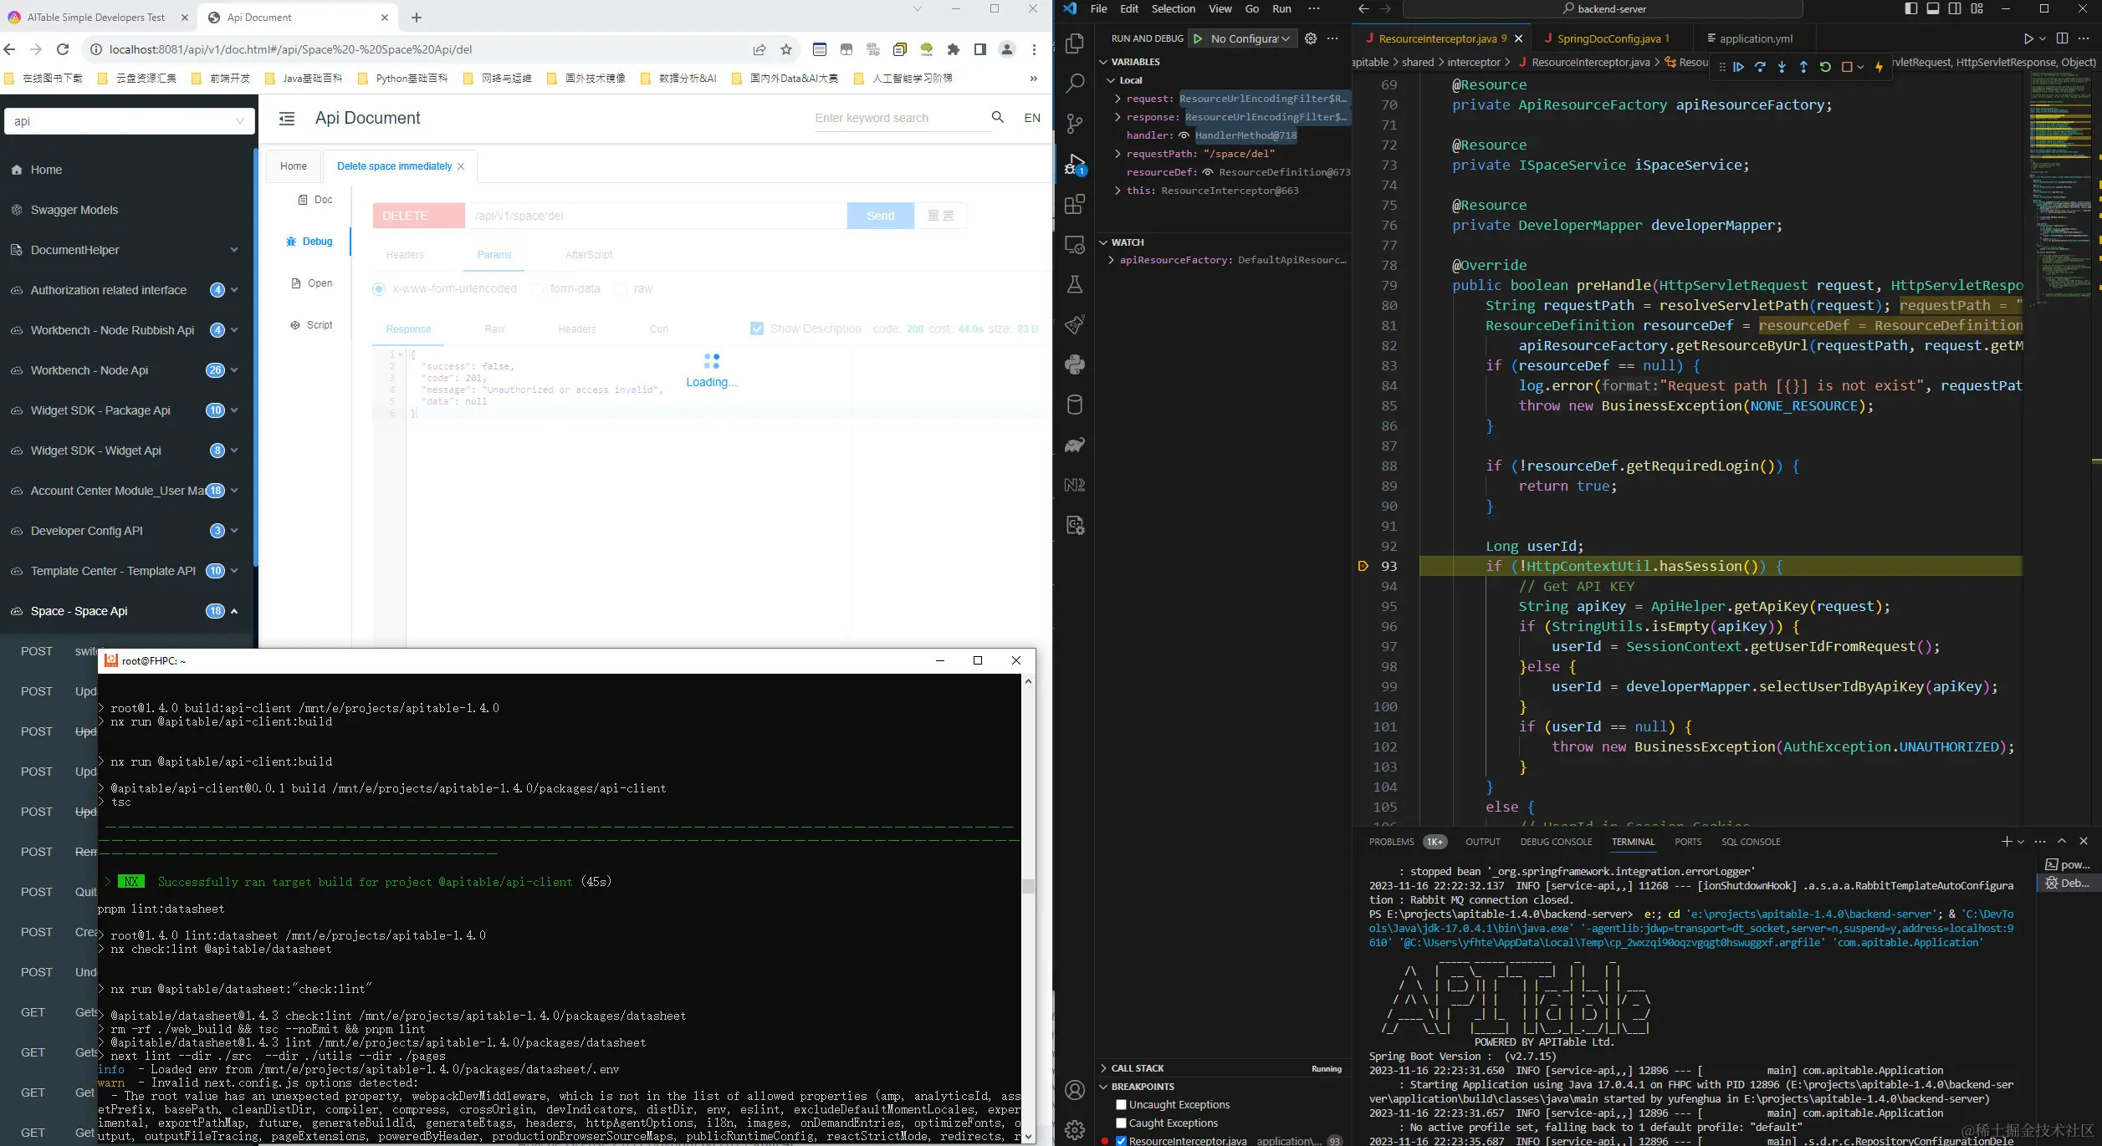2102x1146 pixels.
Task: Open VS Code Explorer view
Action: pyautogui.click(x=1075, y=43)
